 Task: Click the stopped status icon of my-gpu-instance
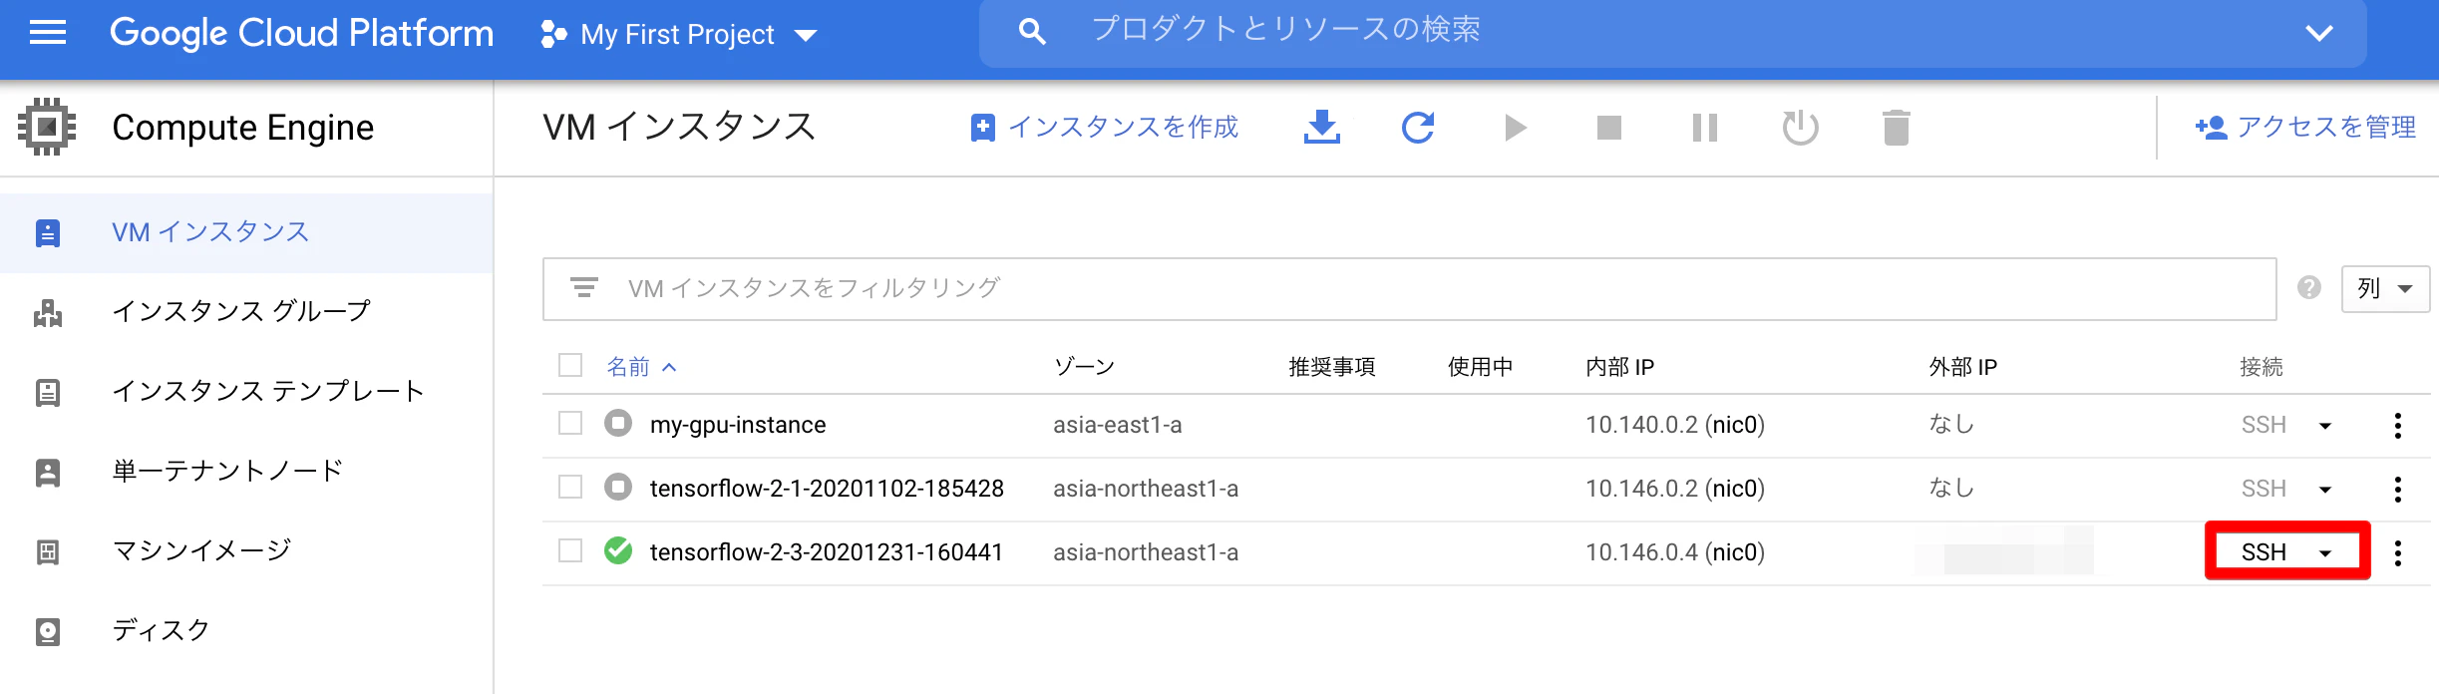(x=618, y=423)
